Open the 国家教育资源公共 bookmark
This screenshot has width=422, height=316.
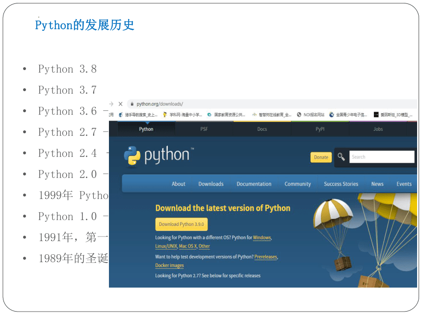(x=226, y=115)
